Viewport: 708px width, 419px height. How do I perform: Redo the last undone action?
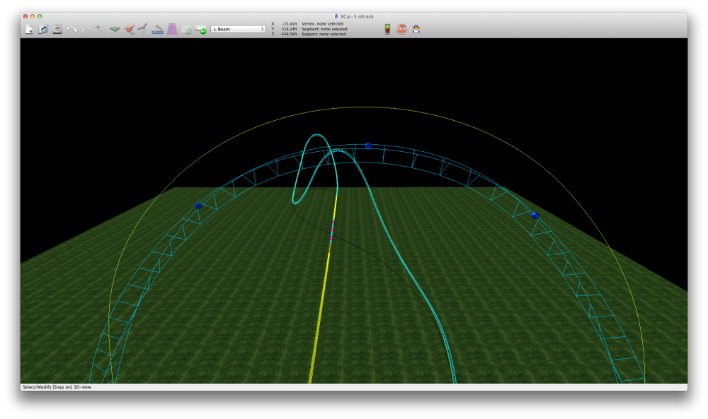[86, 29]
